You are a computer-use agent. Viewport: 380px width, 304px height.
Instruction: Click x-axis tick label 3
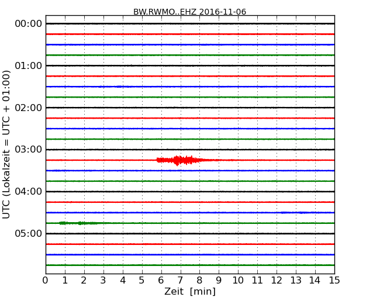103,281
